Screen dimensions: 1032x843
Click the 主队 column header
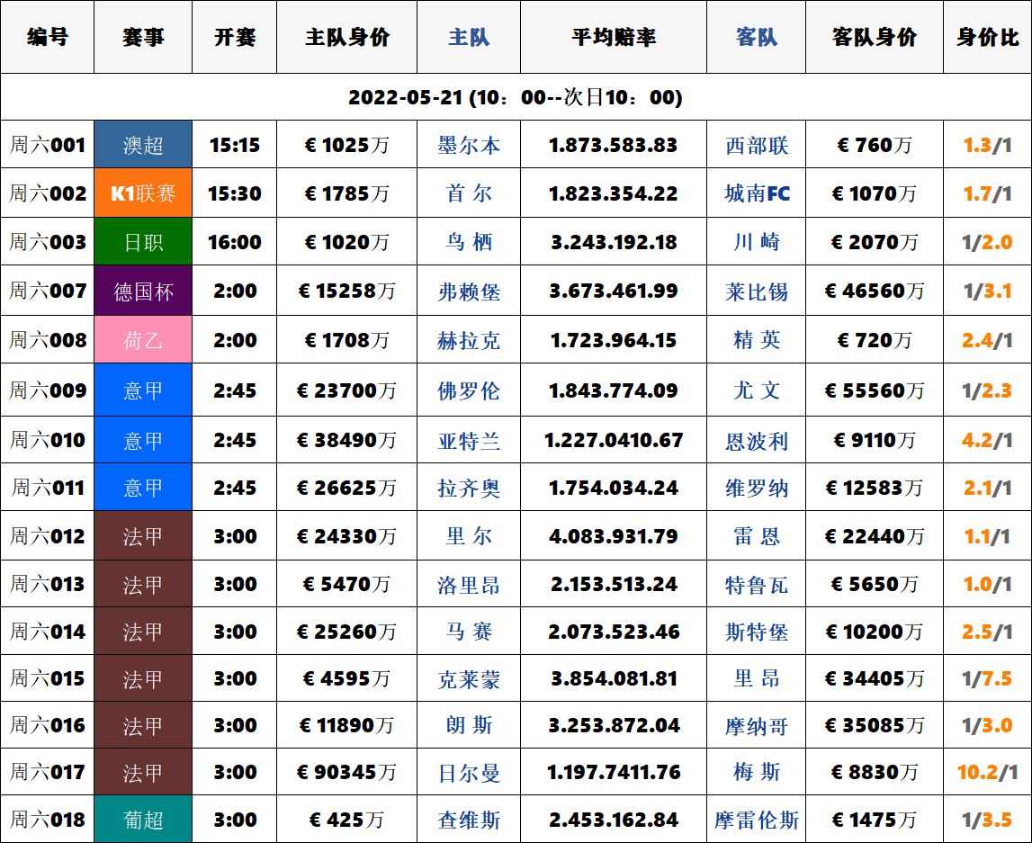point(469,38)
